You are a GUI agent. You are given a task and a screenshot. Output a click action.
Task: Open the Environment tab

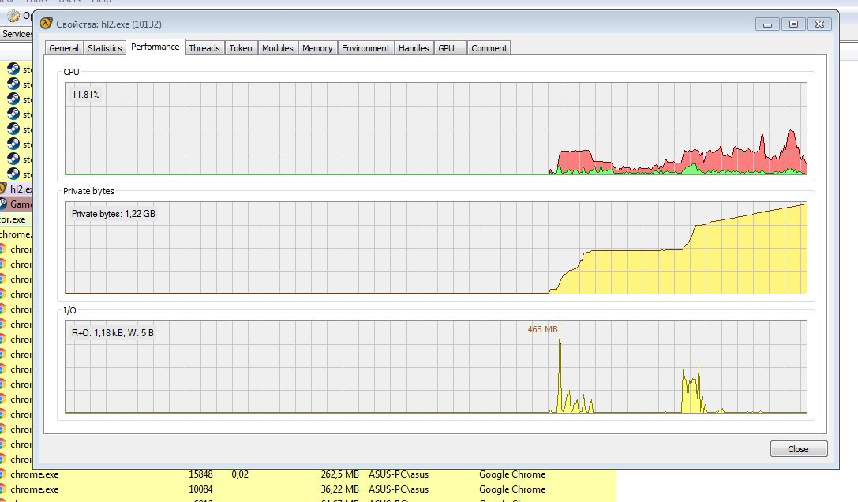tap(365, 48)
